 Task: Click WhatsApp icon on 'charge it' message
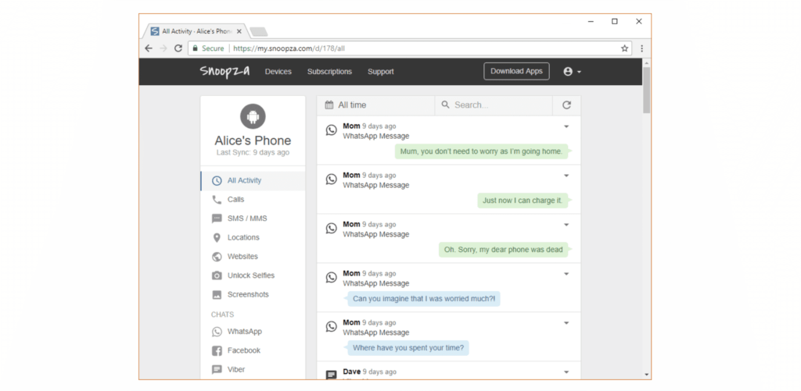tap(332, 180)
